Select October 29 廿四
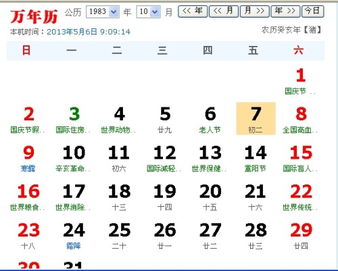Image resolution: width=338 pixels, height=271 pixels. pos(301,237)
